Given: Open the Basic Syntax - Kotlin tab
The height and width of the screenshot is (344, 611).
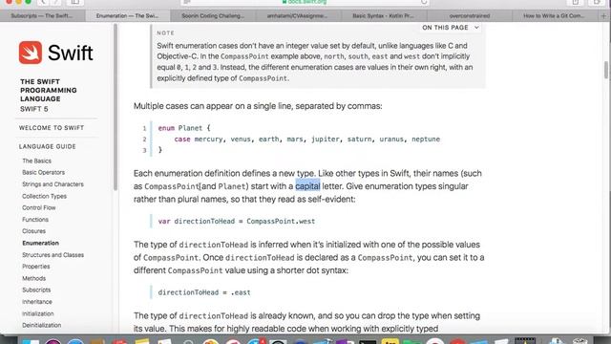Looking at the screenshot, I should click(x=384, y=16).
